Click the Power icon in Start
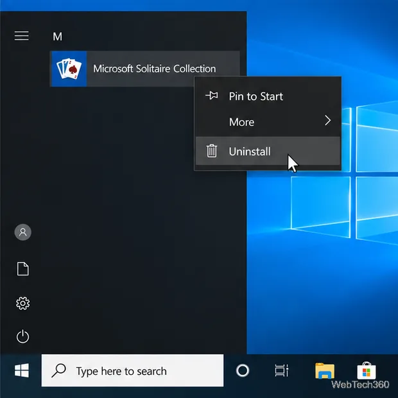Viewport: 398px width, 398px height. [23, 336]
